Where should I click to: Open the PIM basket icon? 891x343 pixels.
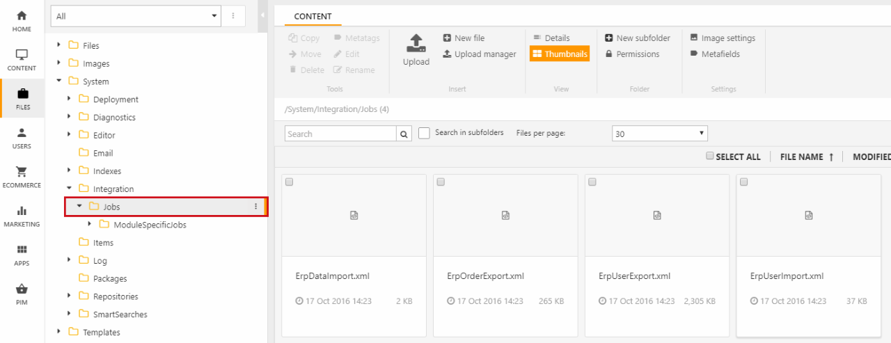pos(22,293)
